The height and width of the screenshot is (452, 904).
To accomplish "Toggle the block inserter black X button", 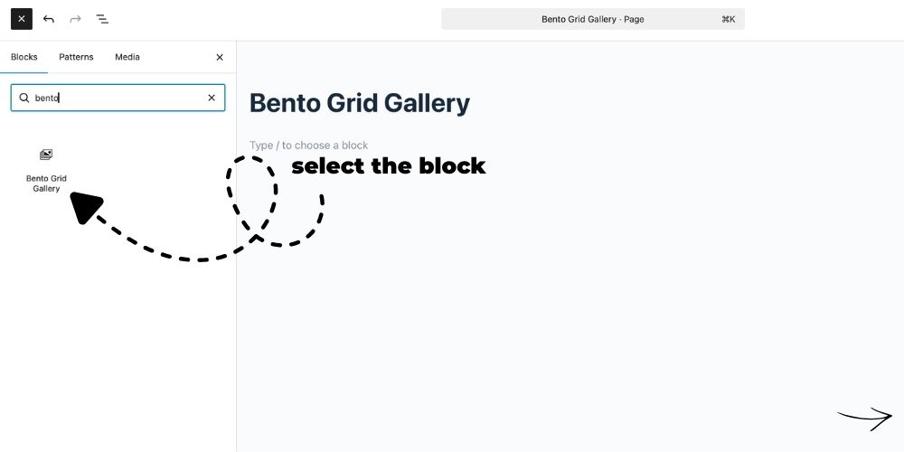I will pos(22,19).
